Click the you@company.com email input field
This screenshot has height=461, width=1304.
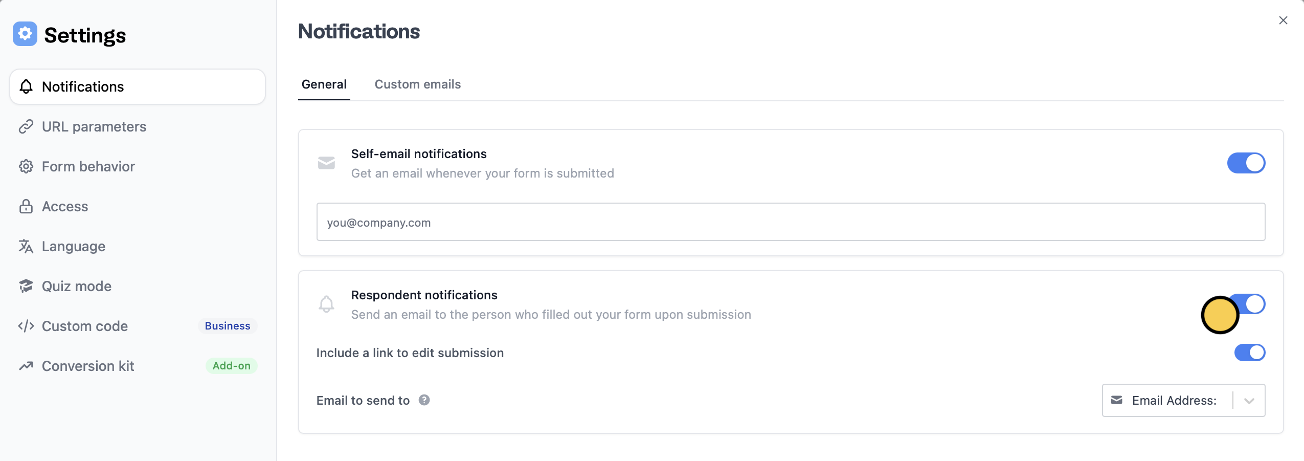click(x=791, y=222)
